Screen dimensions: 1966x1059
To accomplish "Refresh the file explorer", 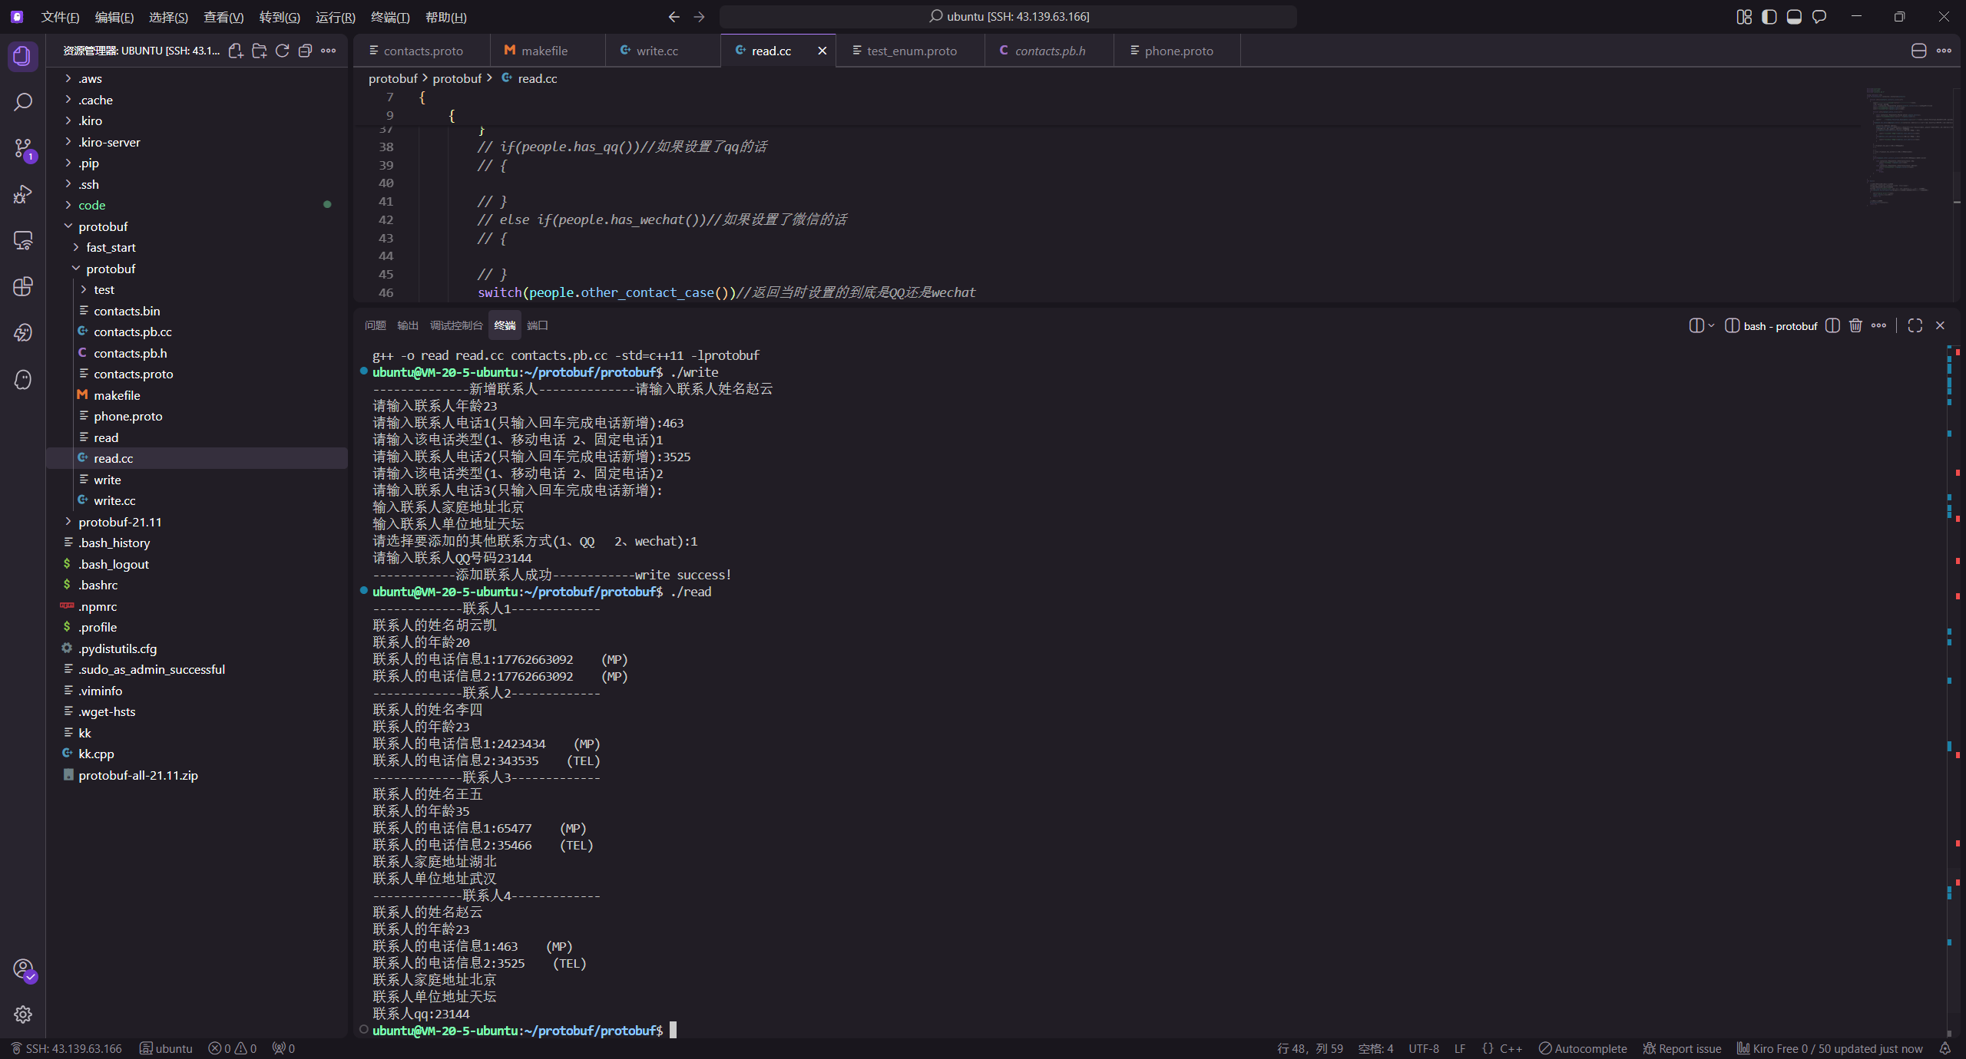I will coord(282,51).
